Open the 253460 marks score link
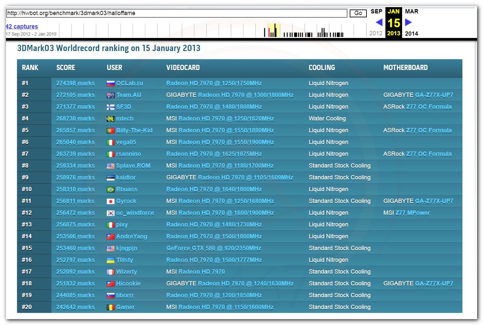483x325 pixels. click(75, 248)
